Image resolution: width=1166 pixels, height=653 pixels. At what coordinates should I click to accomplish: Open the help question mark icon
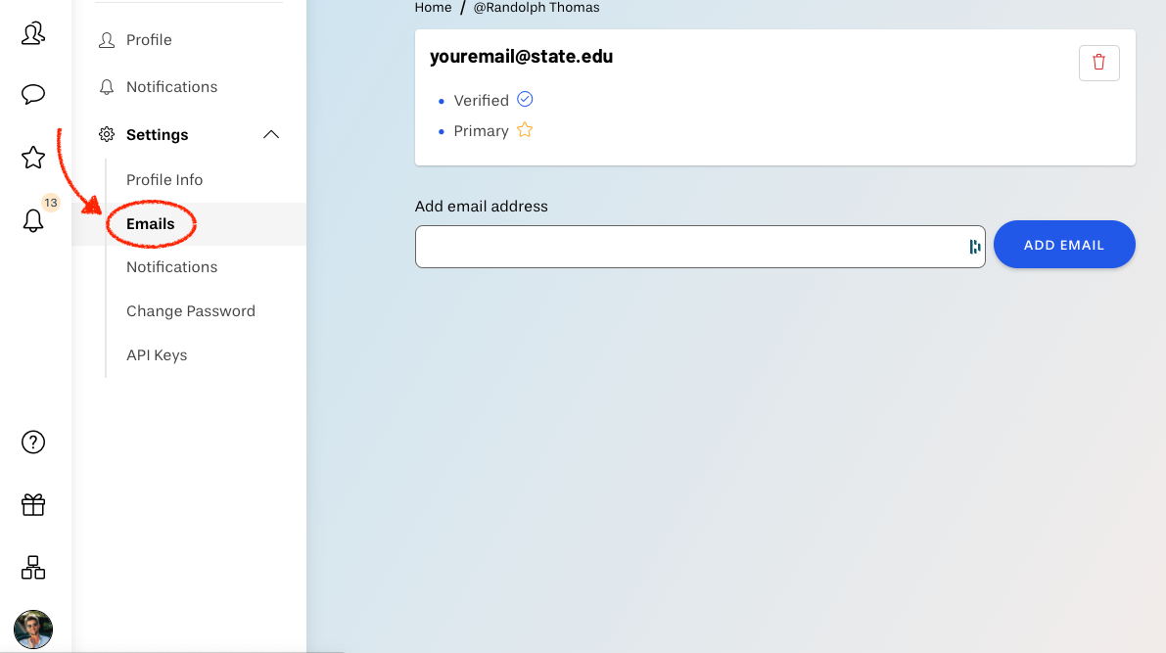pos(33,442)
